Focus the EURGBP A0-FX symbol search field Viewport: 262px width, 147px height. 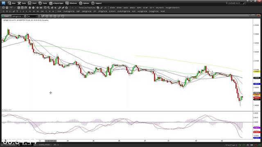click(x=235, y=3)
